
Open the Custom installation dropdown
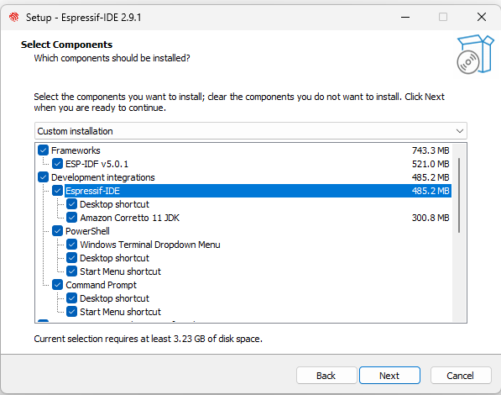click(251, 131)
